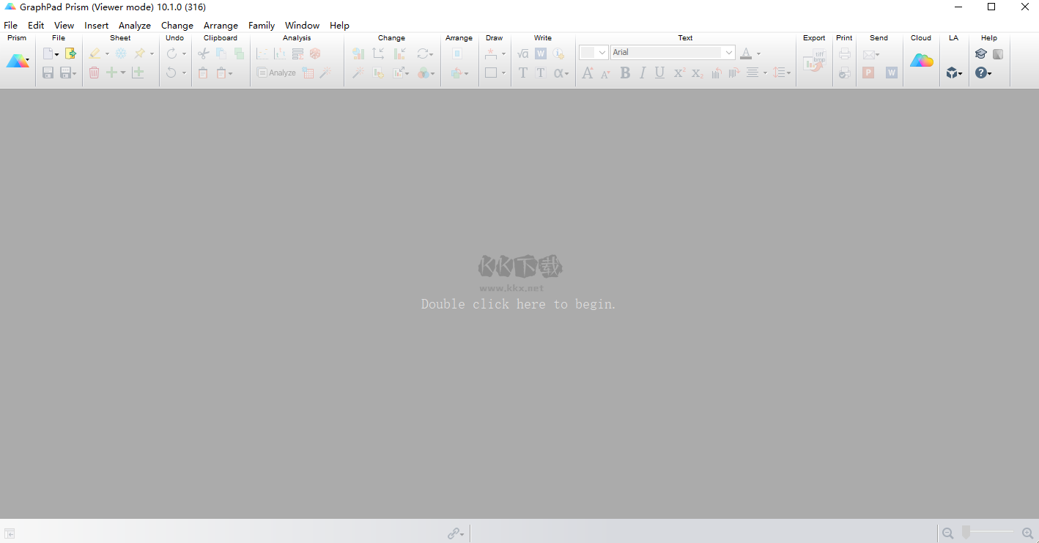This screenshot has width=1039, height=543.
Task: Open the Analyze menu
Action: click(x=135, y=25)
